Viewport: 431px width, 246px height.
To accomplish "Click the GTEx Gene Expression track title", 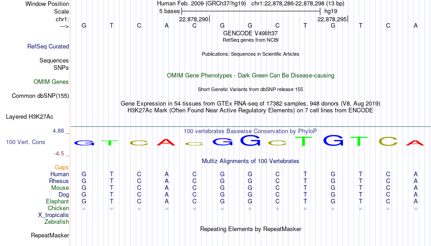I will point(250,103).
